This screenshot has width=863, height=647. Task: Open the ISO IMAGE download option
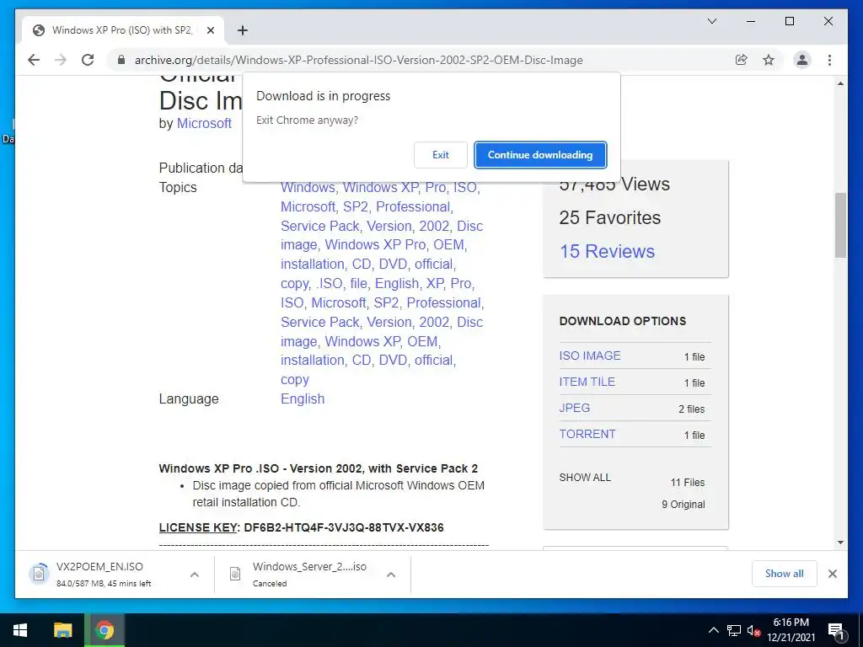coord(589,356)
